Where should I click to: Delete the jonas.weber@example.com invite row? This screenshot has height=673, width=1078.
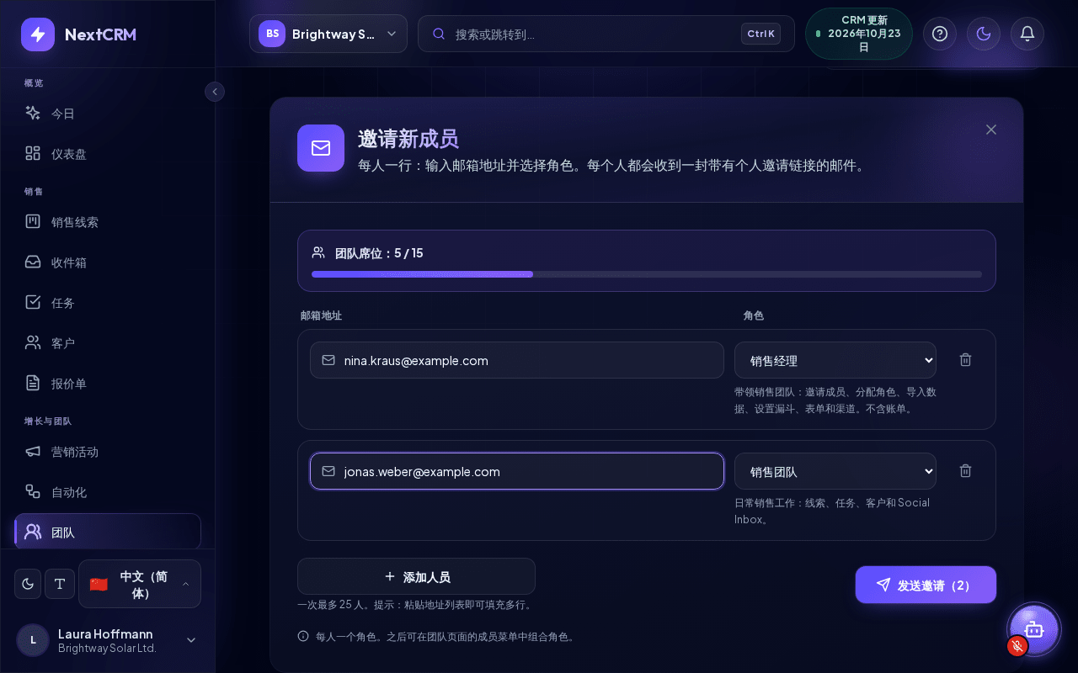pyautogui.click(x=966, y=470)
